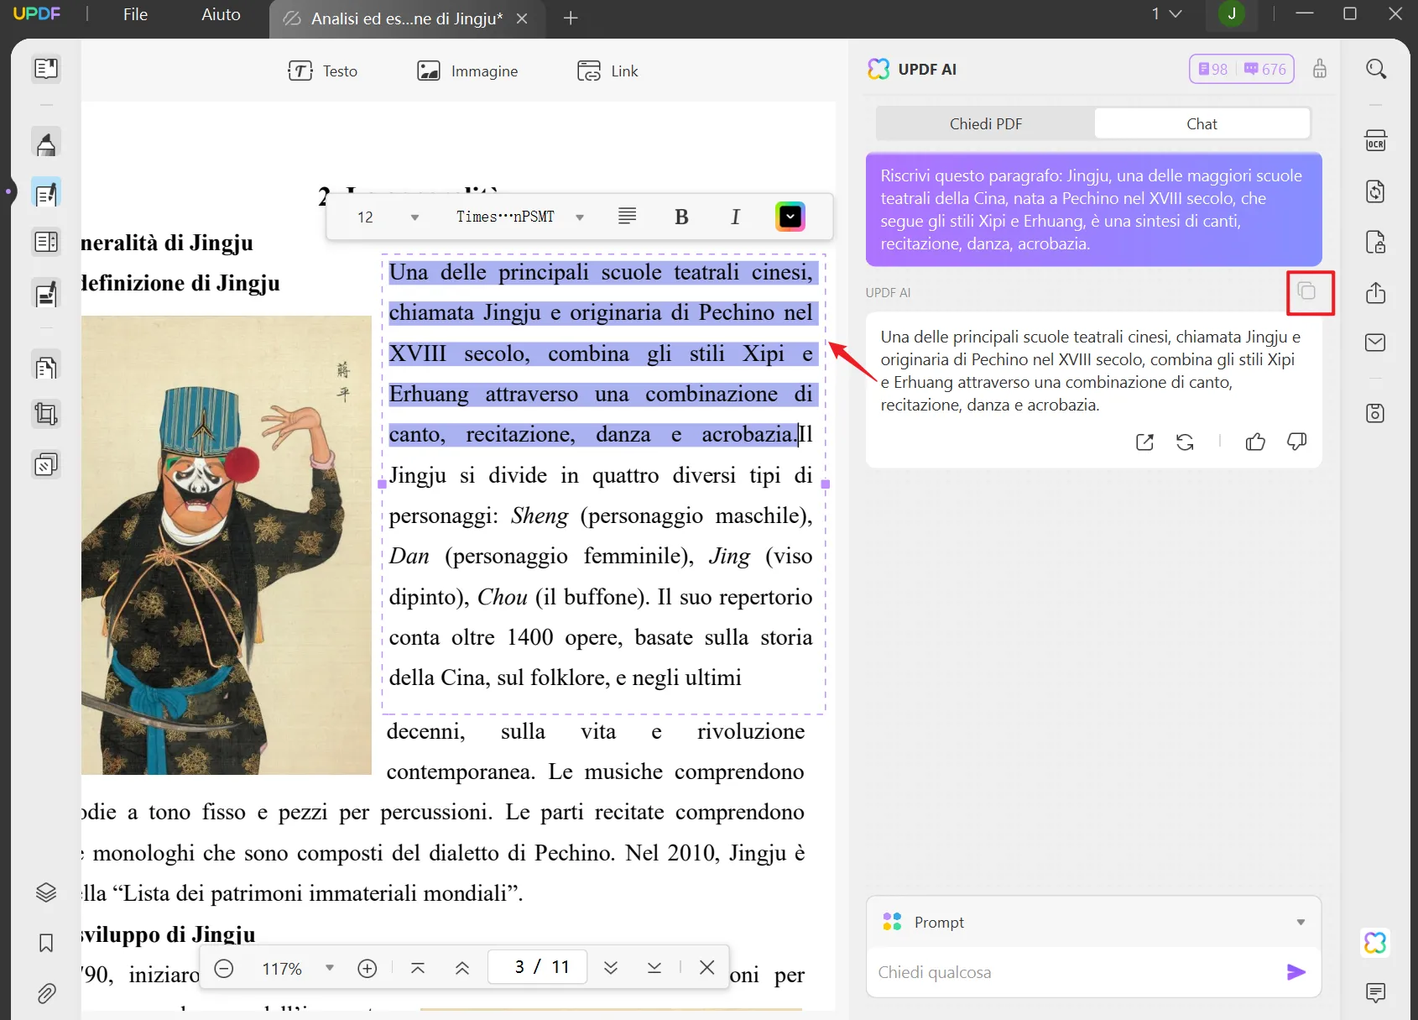The width and height of the screenshot is (1418, 1020).
Task: Switch to the Chat tab
Action: tap(1202, 123)
